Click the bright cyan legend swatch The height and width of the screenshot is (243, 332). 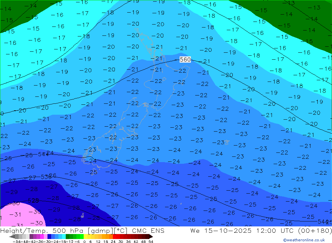pyautogui.click(x=64, y=236)
